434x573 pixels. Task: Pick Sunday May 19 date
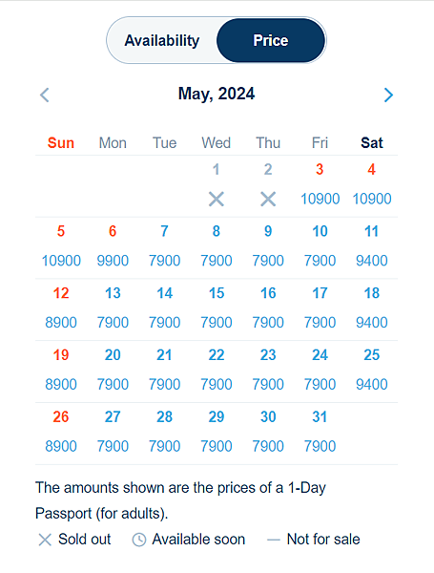coord(61,371)
